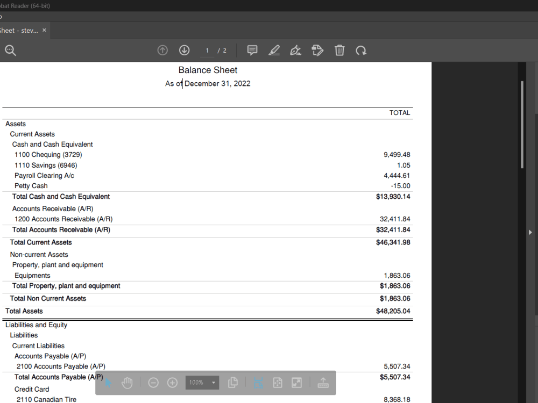
Task: Open the sign document pen tool
Action: (295, 51)
